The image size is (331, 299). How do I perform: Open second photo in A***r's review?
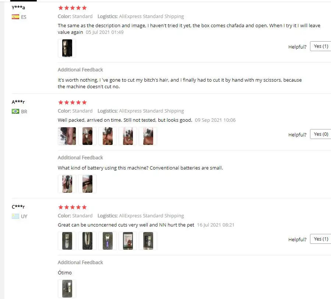tap(87, 136)
